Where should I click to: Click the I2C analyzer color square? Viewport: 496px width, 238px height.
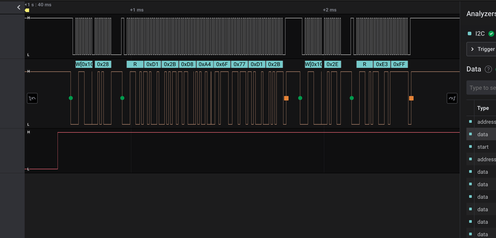coord(469,34)
